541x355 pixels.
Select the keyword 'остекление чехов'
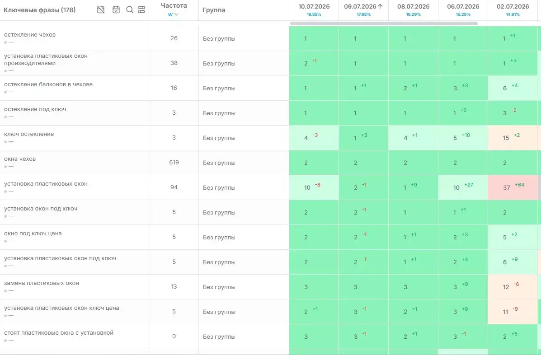(x=30, y=34)
